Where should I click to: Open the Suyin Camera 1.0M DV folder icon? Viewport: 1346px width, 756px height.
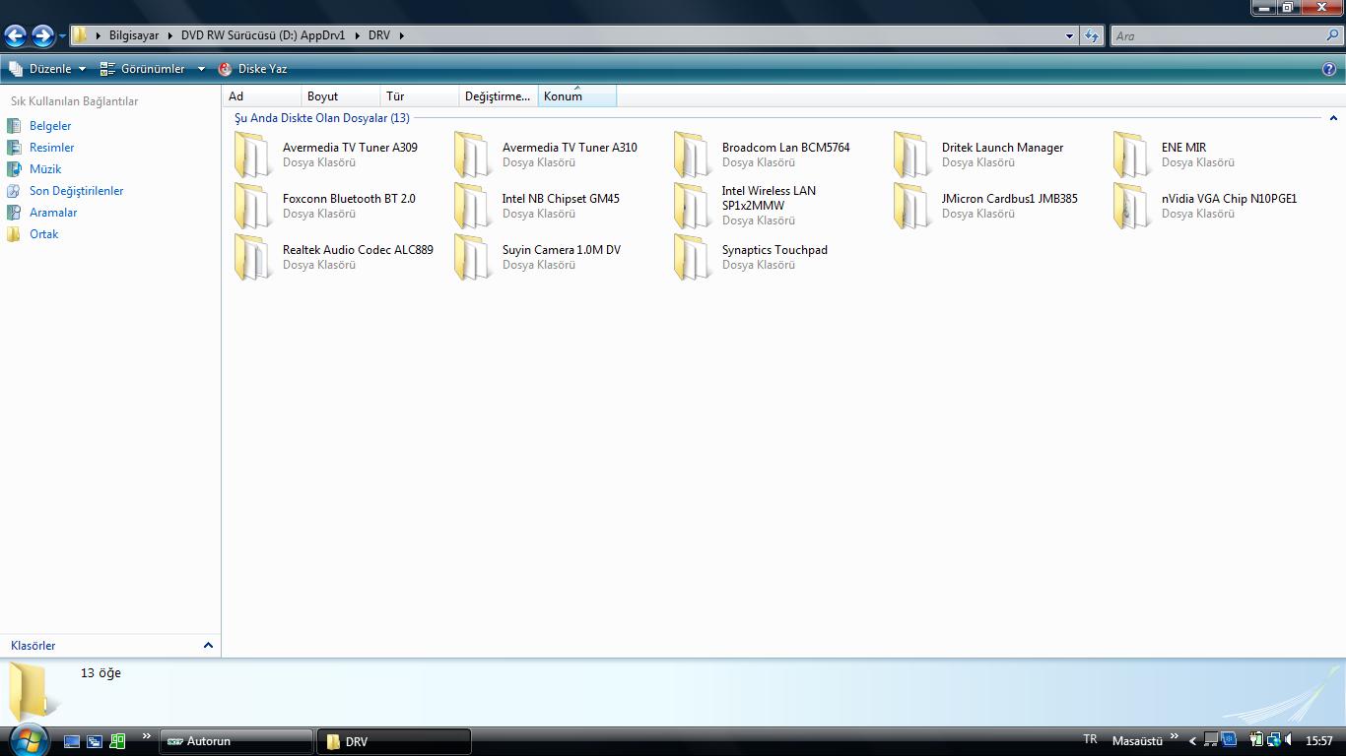pos(473,258)
